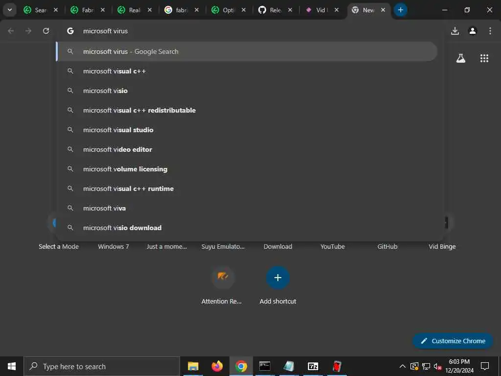Open the 'Suyu Emulato...' shortcut

click(223, 247)
